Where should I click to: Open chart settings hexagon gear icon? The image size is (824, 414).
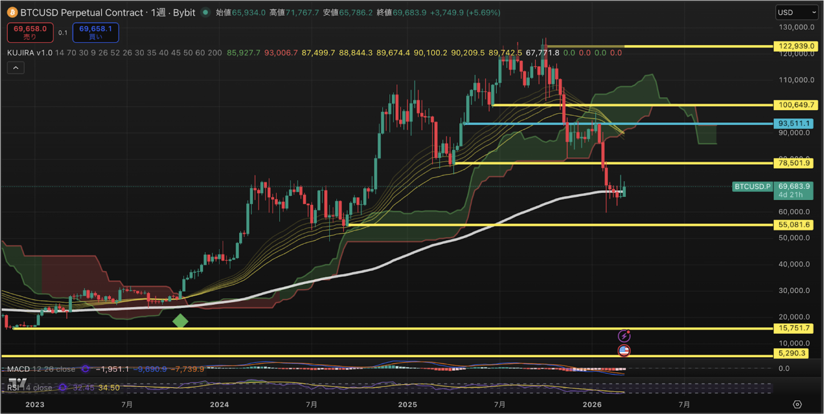point(797,404)
